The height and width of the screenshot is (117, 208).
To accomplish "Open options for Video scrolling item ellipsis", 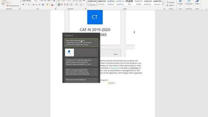I will coord(95,70).
